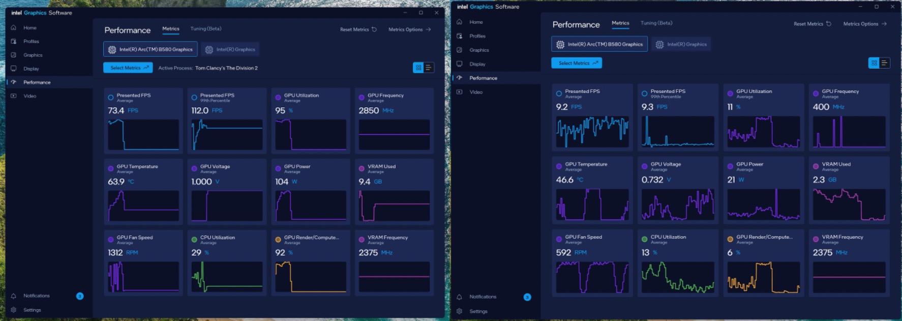Choose Intel(R) Graphics GPU in left window
Screen dimensions: 902x321
(x=230, y=49)
